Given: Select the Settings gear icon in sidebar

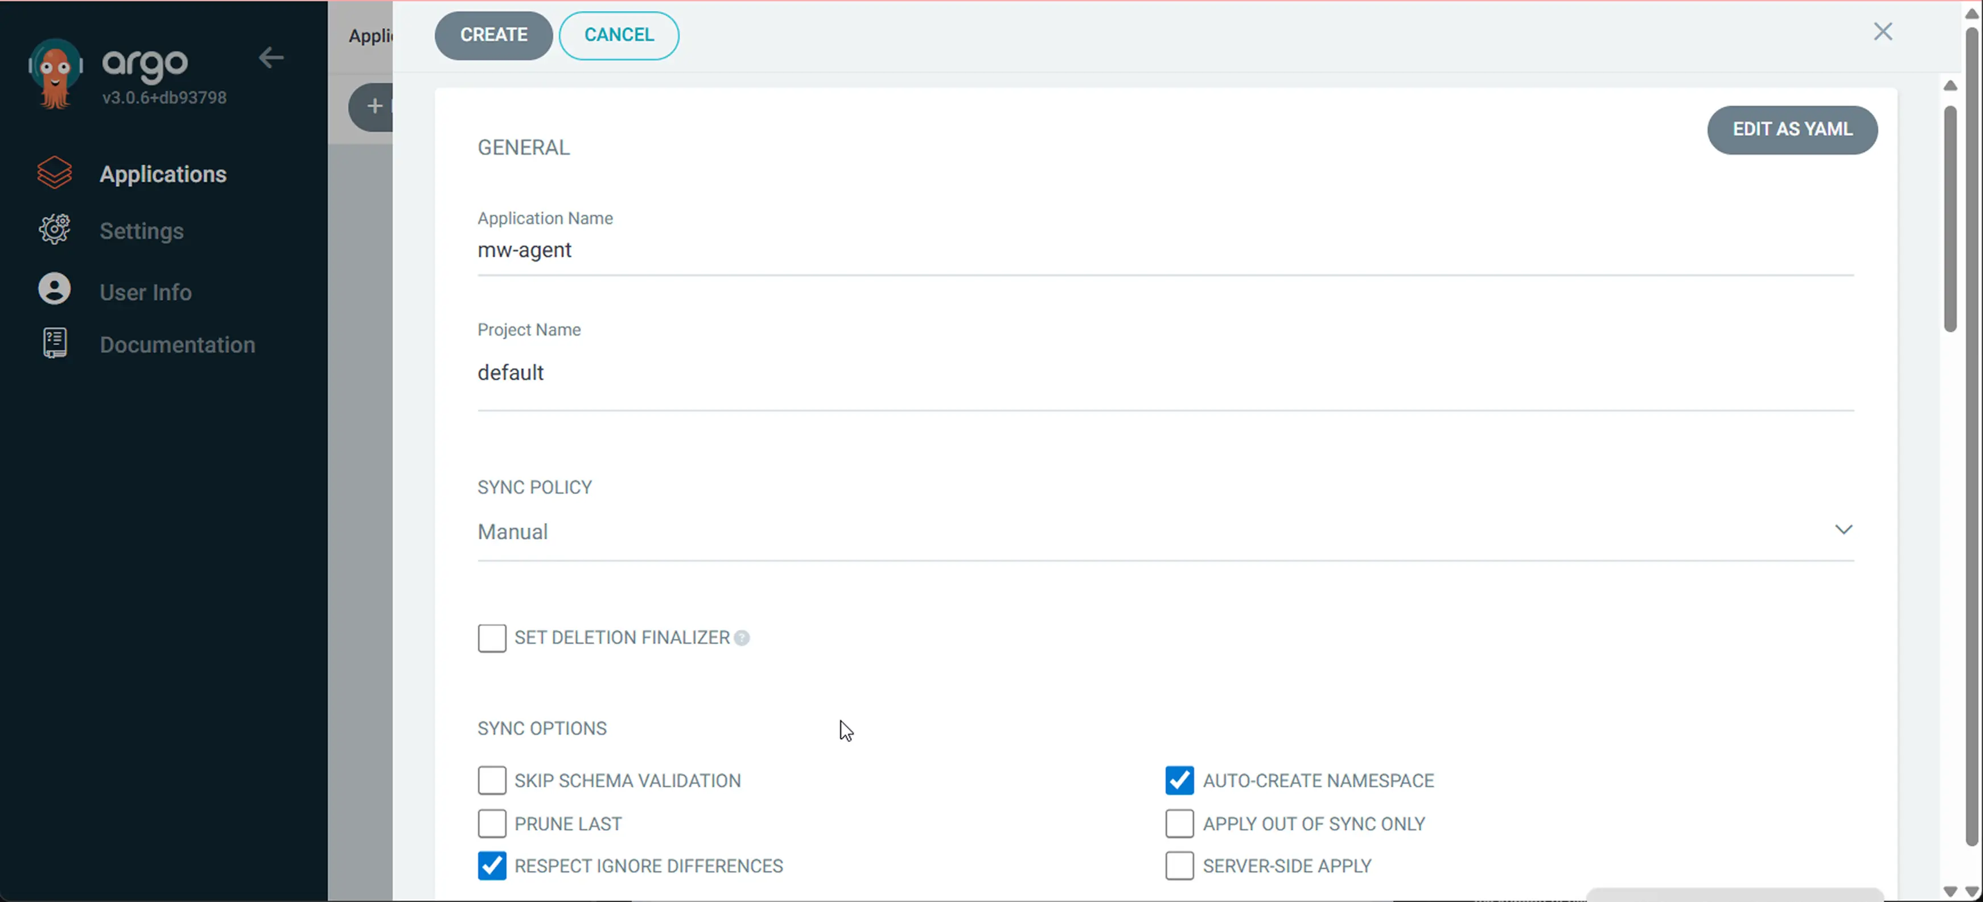Looking at the screenshot, I should click(54, 229).
